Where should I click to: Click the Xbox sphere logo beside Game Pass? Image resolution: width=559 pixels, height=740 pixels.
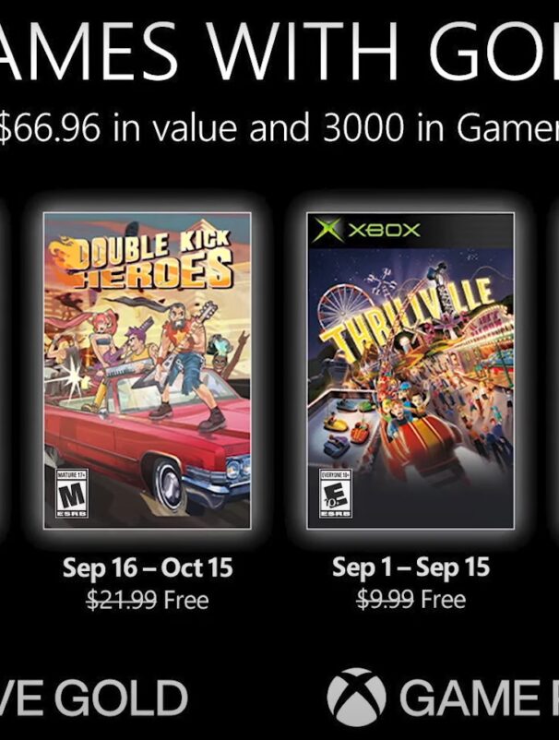pyautogui.click(x=356, y=698)
